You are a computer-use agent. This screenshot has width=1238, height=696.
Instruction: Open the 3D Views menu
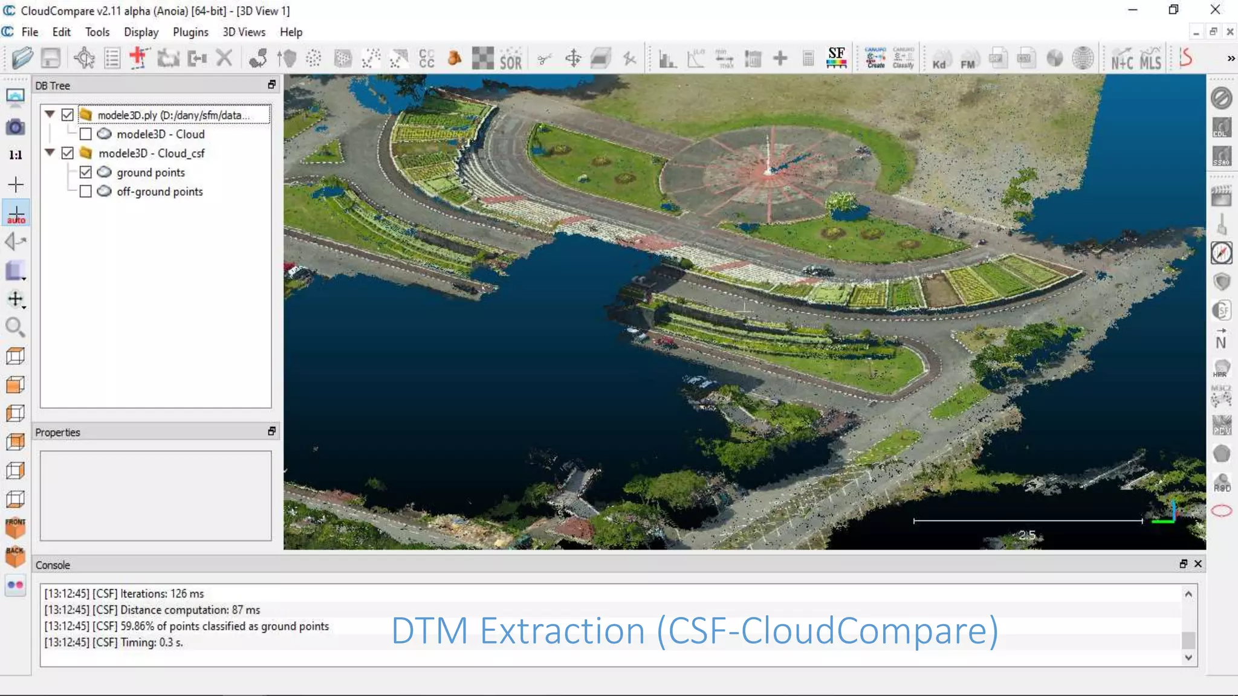(244, 32)
